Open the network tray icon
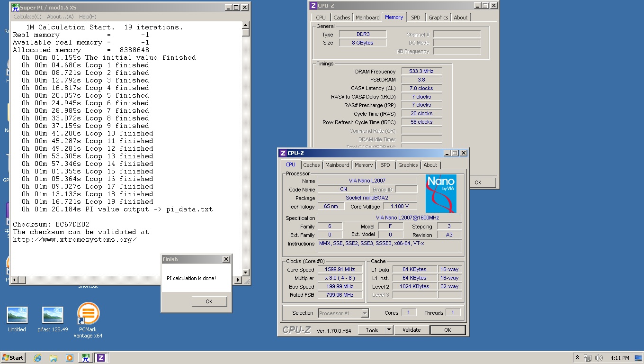This screenshot has width=644, height=364. pos(588,358)
